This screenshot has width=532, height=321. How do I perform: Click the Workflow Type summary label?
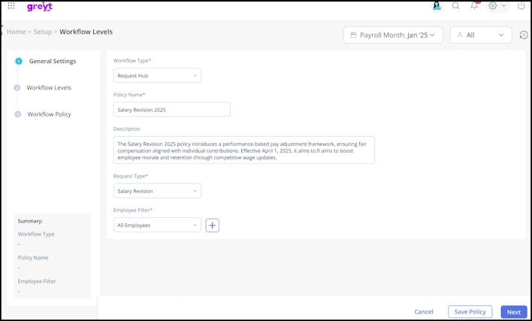point(36,234)
